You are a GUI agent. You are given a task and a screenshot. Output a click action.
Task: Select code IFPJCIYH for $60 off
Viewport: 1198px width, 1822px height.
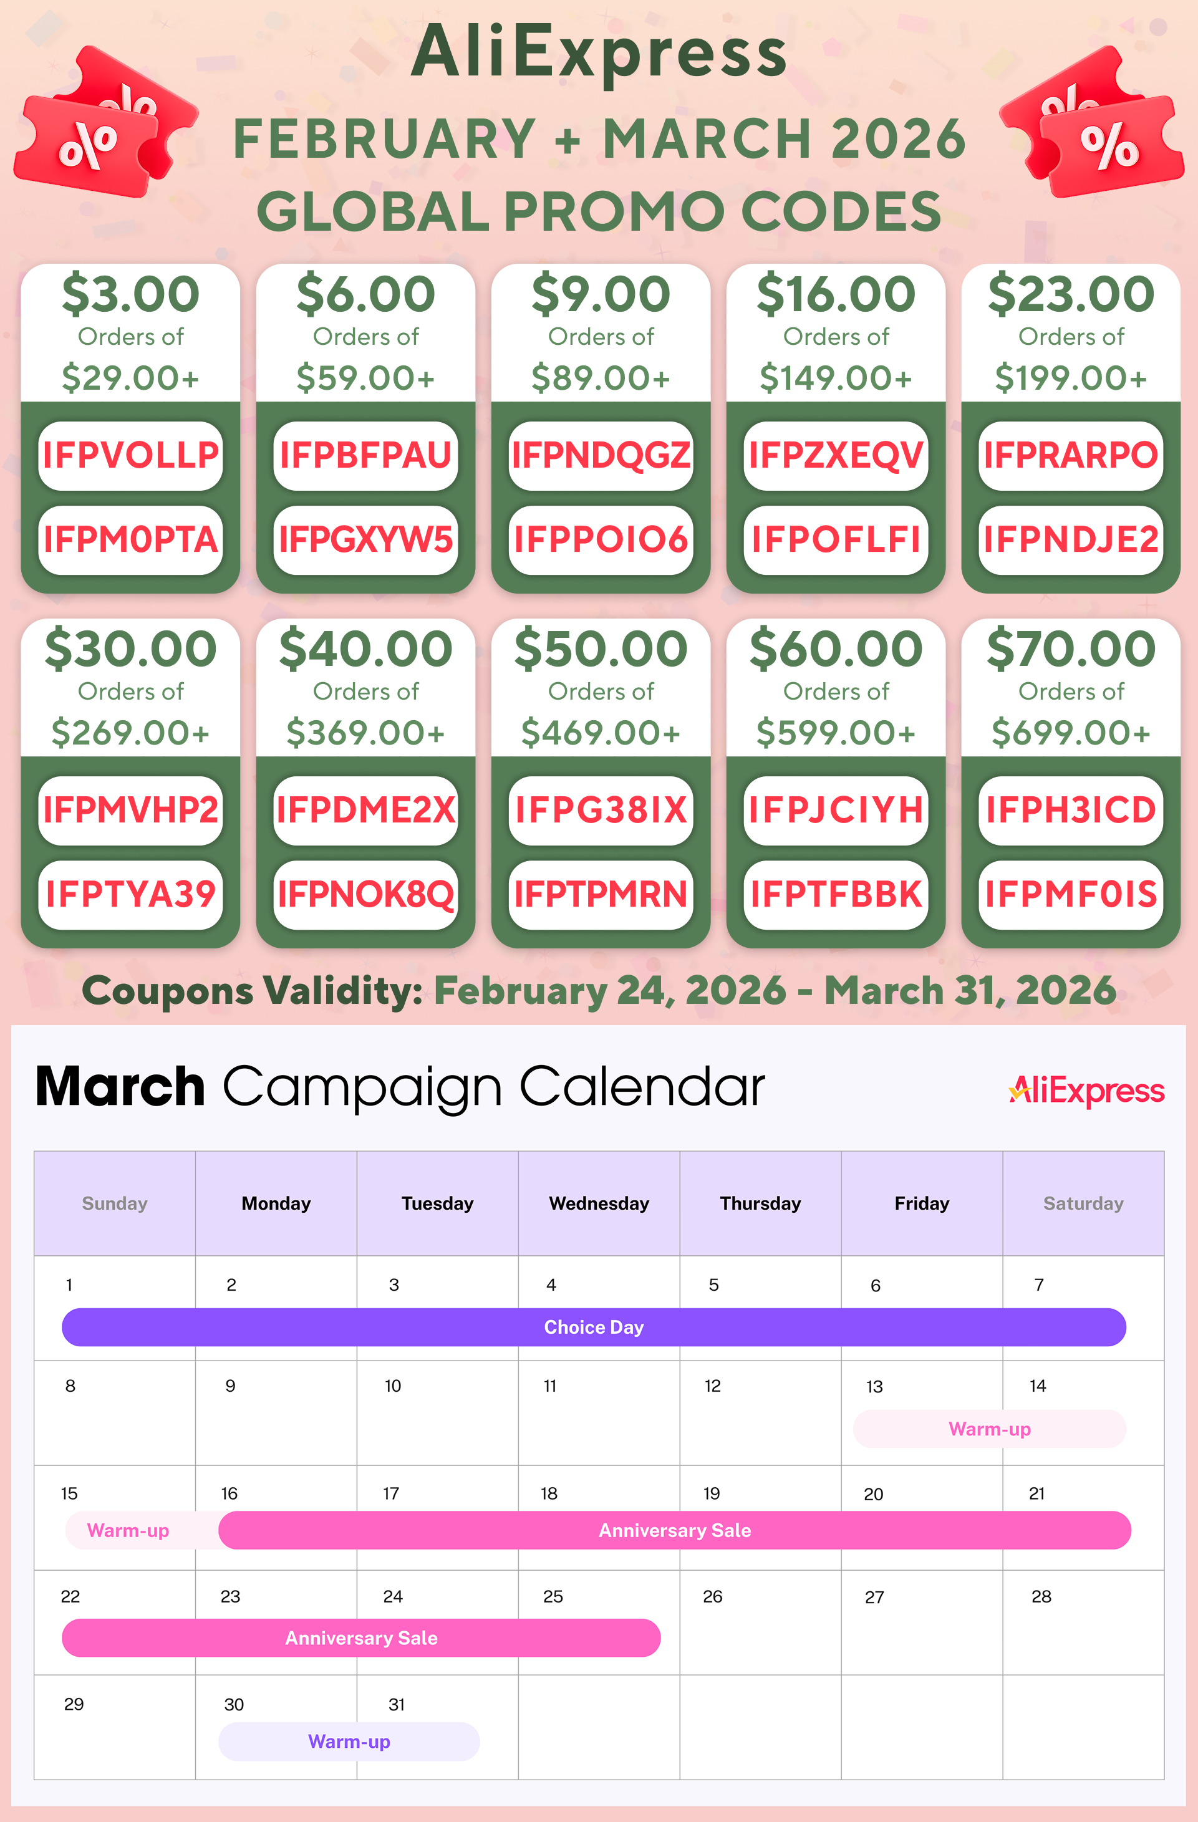pyautogui.click(x=835, y=810)
